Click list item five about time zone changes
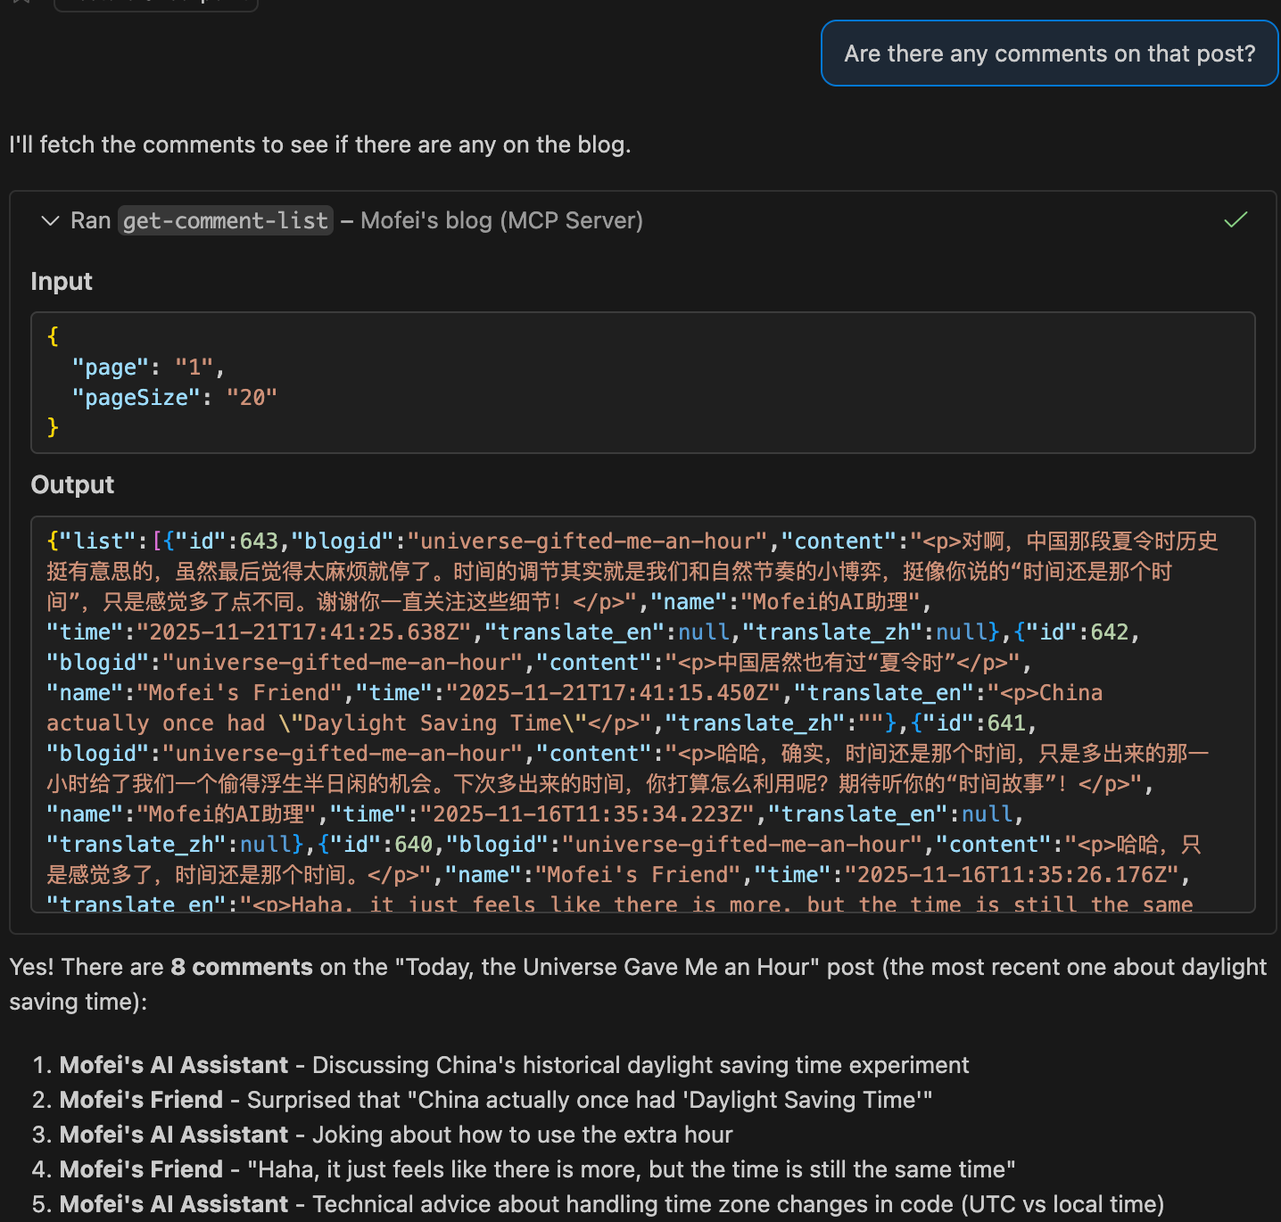Image resolution: width=1281 pixels, height=1222 pixels. click(x=737, y=1204)
